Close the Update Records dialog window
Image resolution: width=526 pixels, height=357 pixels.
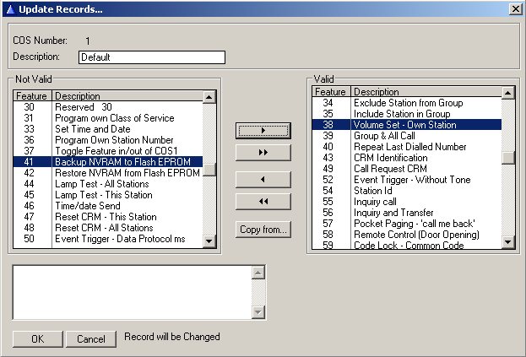515,8
